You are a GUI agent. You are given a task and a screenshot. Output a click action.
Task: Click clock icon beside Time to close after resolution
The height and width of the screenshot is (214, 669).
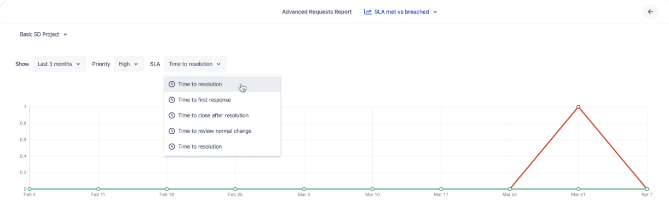pyautogui.click(x=172, y=116)
